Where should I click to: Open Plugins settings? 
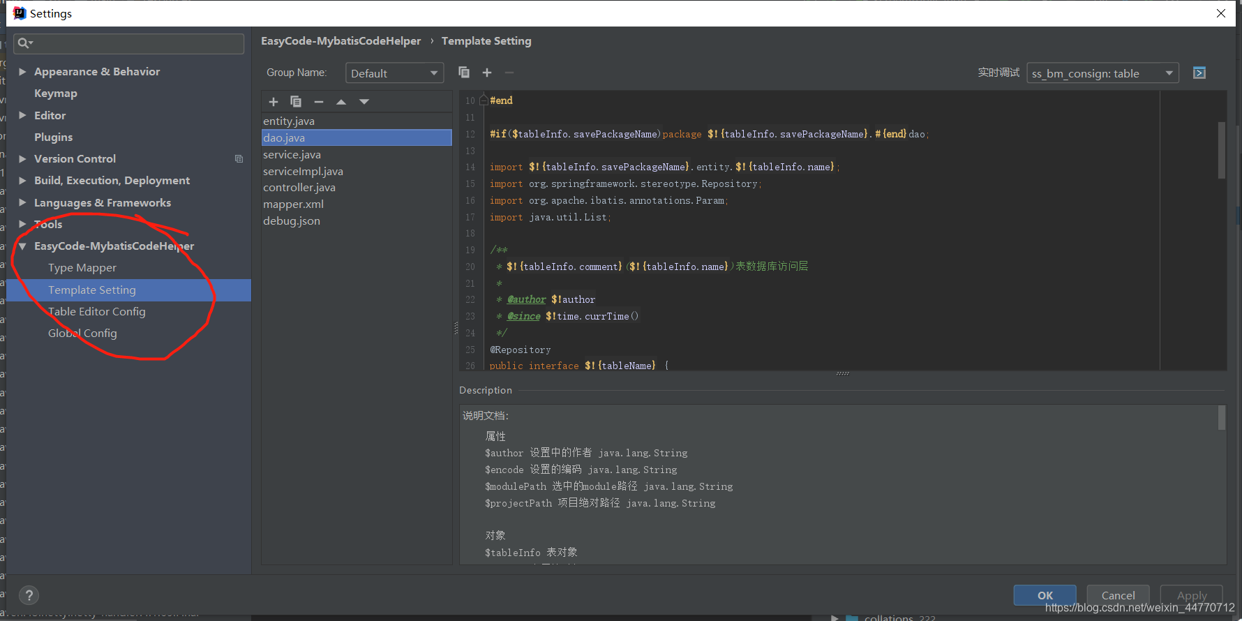(53, 137)
